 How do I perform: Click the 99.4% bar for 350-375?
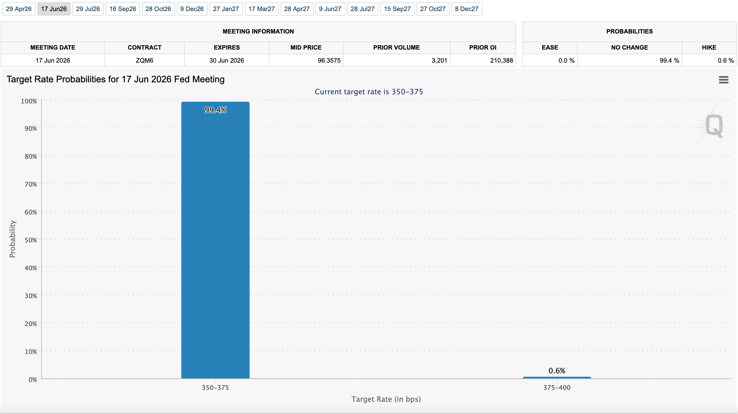[x=215, y=240]
